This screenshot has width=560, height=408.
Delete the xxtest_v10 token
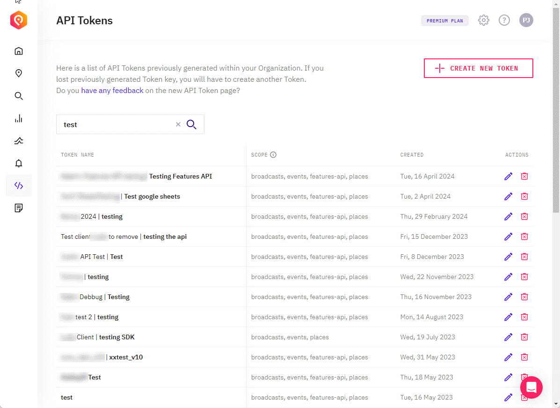[524, 357]
